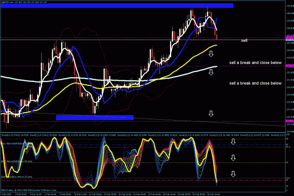Click the "Buy Above/Sell Below" 80-level label

(13, 143)
